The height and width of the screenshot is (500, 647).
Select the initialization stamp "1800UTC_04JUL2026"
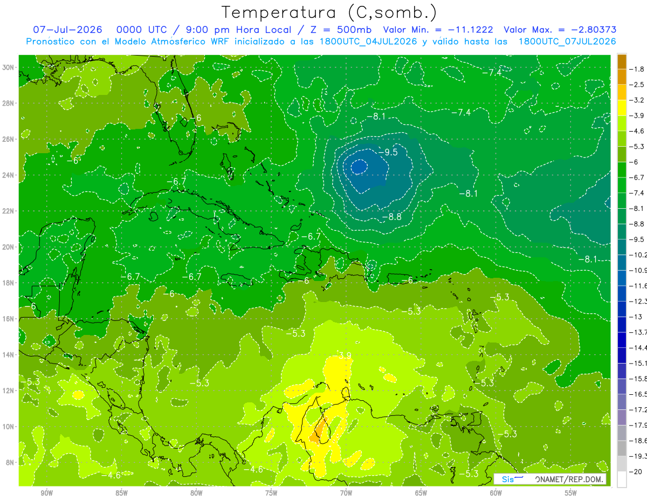click(x=368, y=42)
